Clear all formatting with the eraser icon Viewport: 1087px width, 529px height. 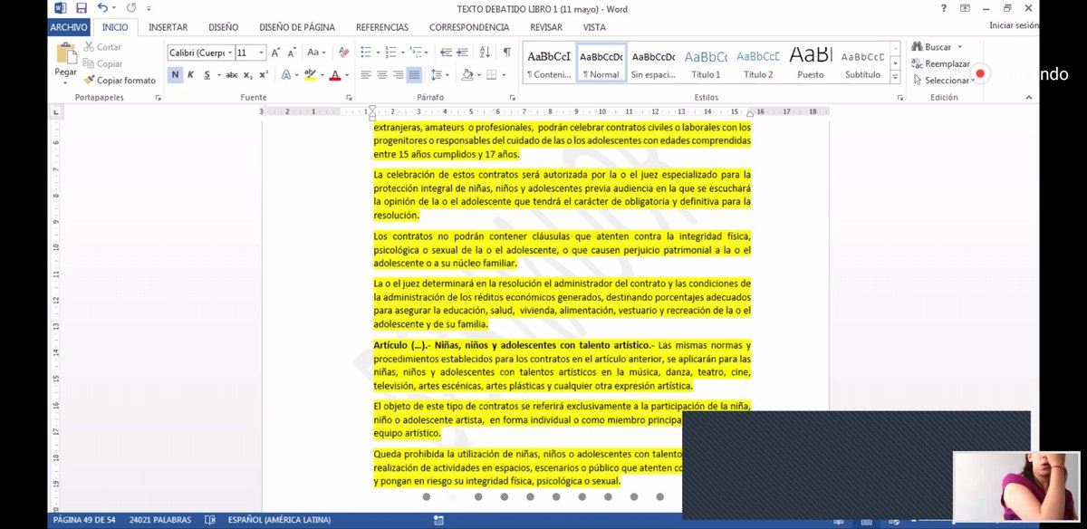pyautogui.click(x=343, y=52)
